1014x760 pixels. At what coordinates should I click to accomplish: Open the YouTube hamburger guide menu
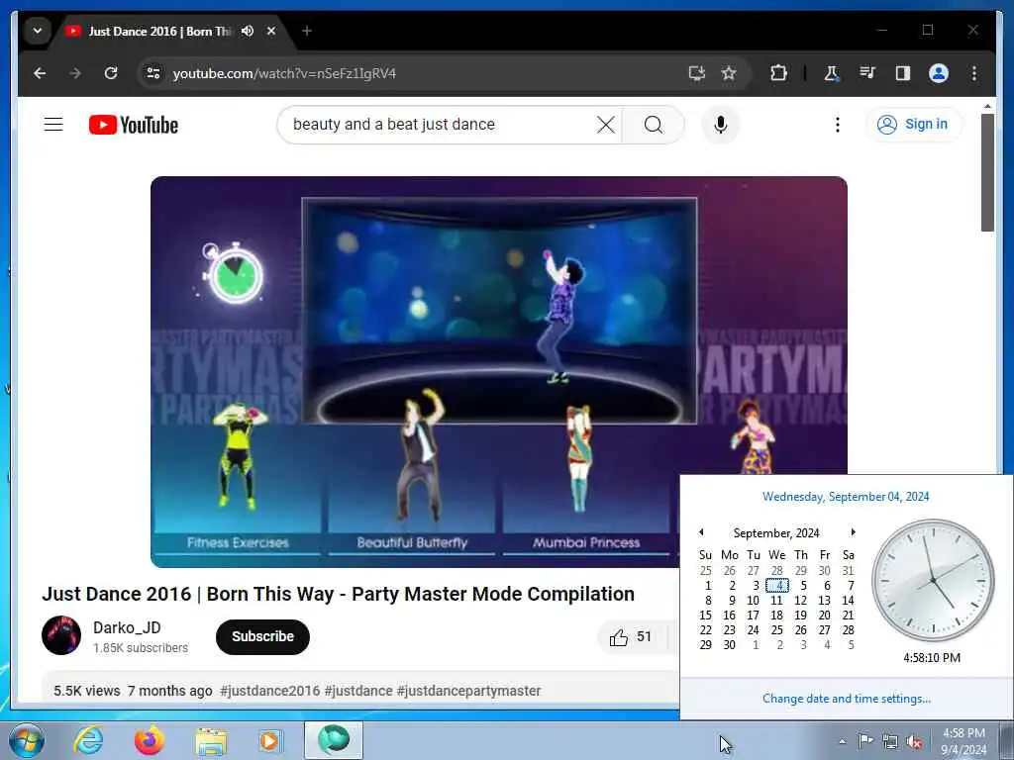(53, 124)
